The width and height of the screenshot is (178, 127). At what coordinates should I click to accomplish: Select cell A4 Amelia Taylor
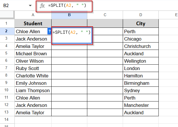[x=33, y=46]
